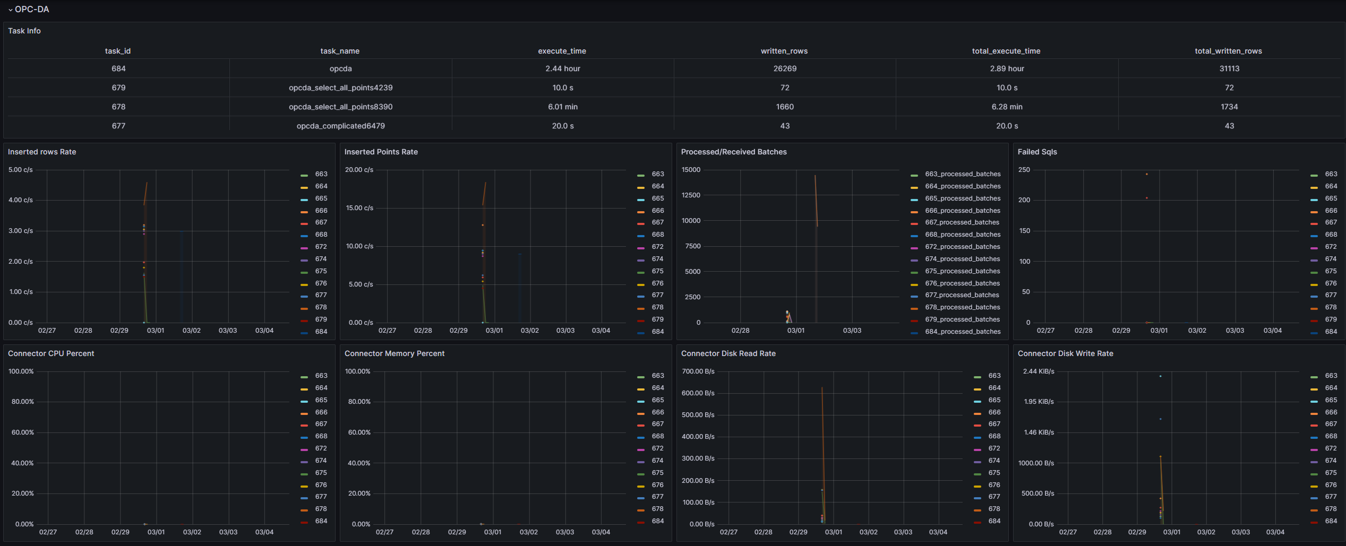Open the Task Info panel title menu
The image size is (1346, 546).
point(24,31)
